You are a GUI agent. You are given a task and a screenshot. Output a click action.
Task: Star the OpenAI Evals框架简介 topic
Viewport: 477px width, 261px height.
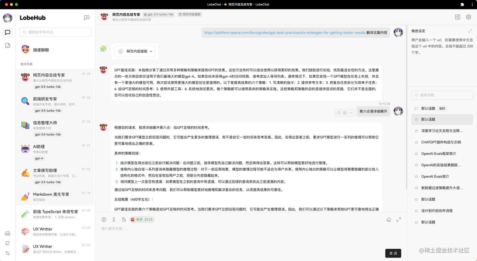click(416, 154)
